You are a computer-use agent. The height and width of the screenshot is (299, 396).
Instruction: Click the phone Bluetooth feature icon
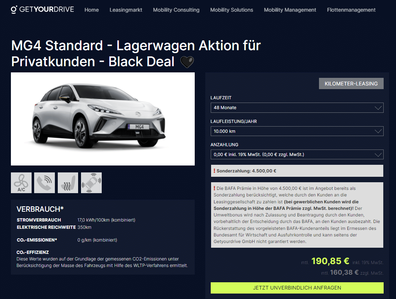[x=44, y=183]
